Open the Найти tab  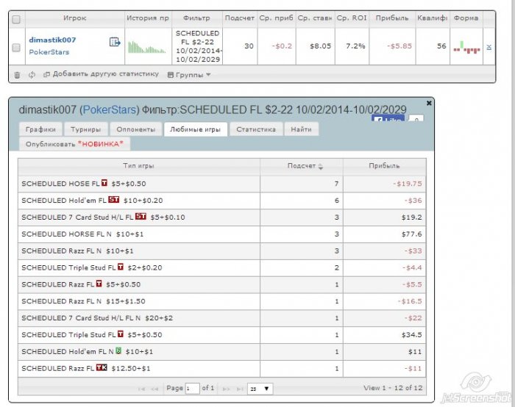(x=301, y=129)
